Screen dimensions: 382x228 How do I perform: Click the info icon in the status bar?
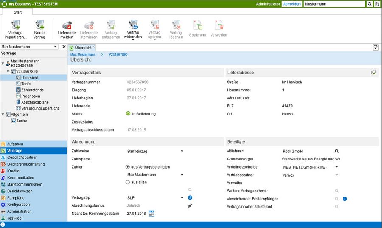tap(3, 225)
